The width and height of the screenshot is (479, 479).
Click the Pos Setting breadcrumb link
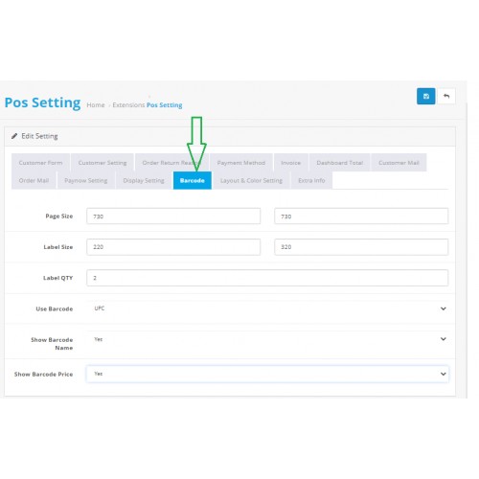(165, 105)
